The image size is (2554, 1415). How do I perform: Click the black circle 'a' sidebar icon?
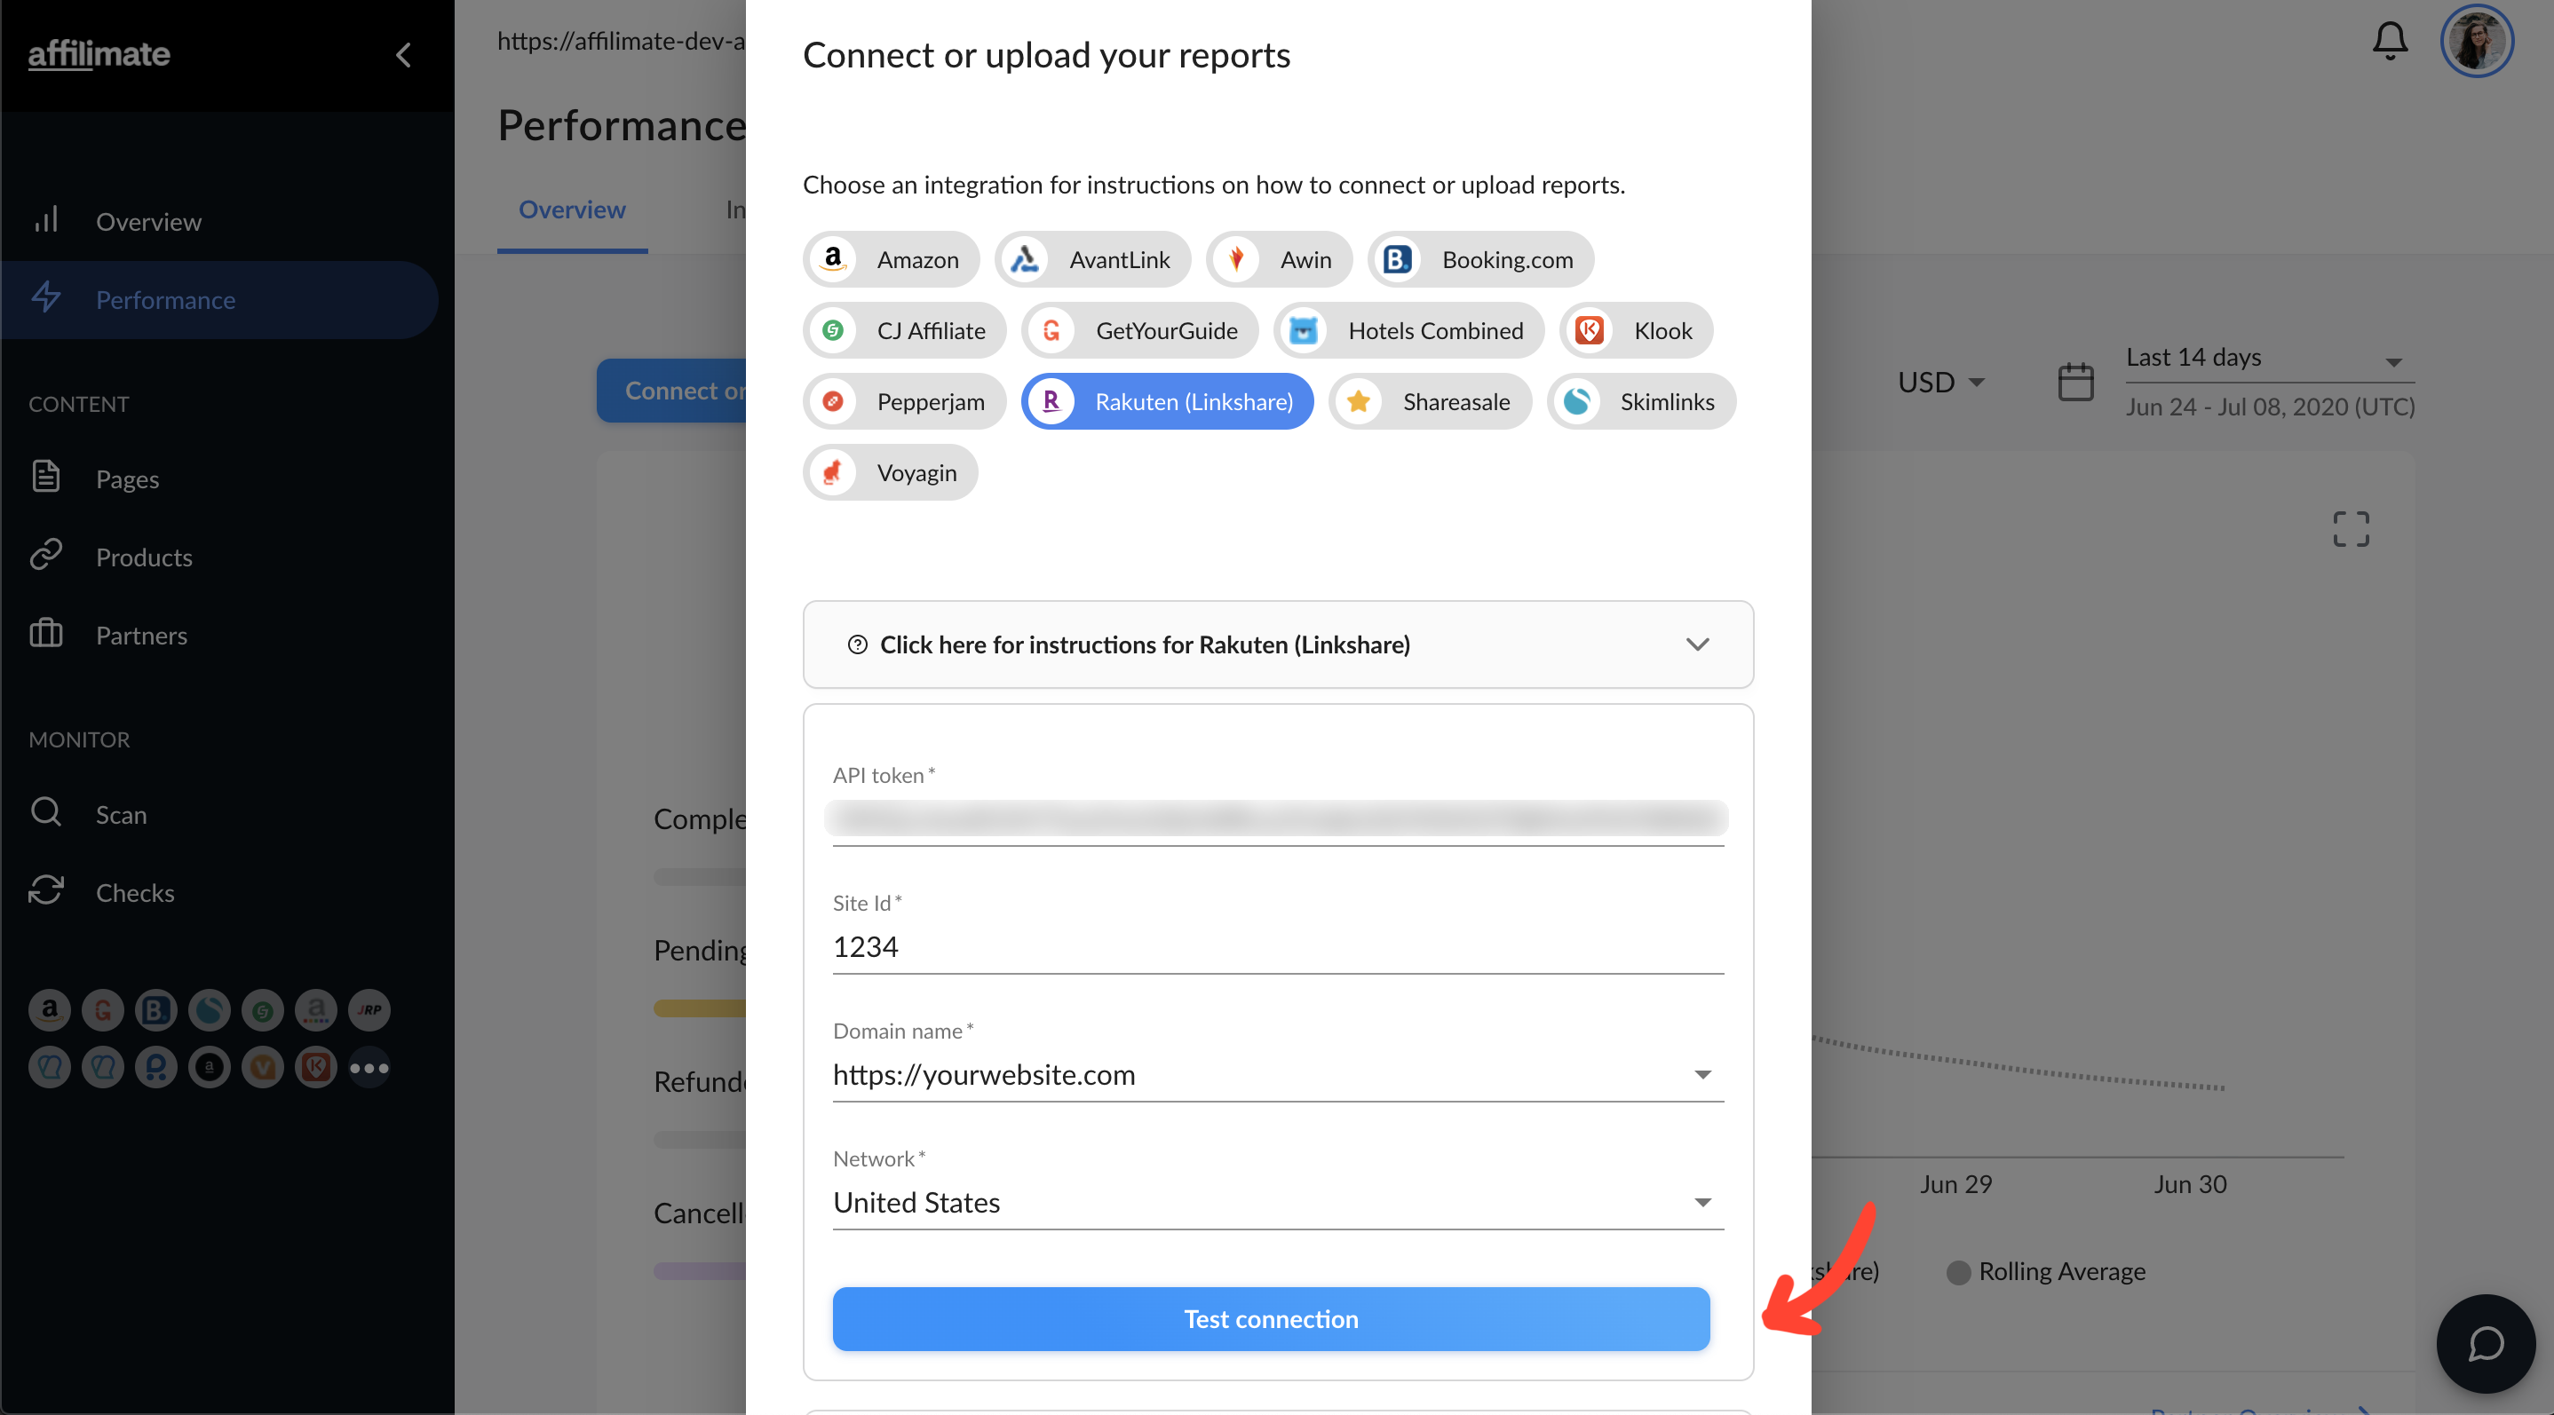[x=210, y=1067]
